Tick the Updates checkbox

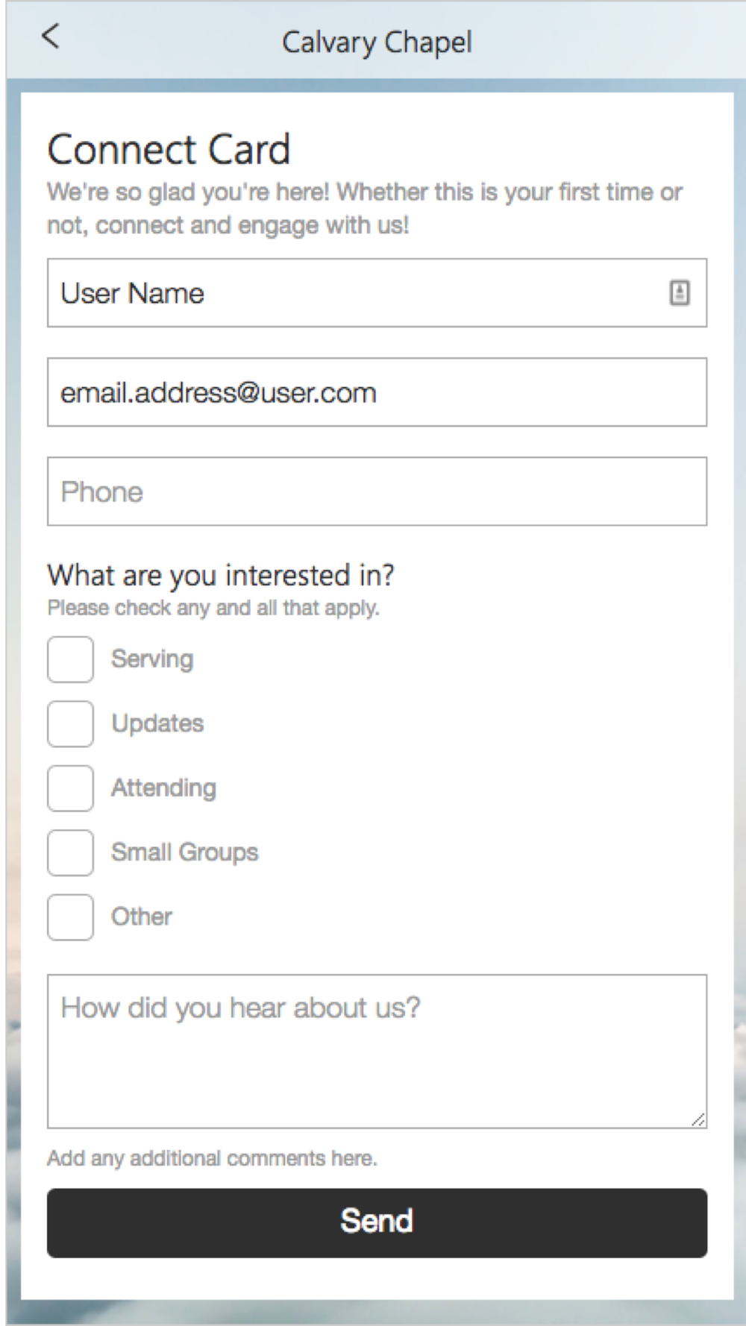click(70, 723)
